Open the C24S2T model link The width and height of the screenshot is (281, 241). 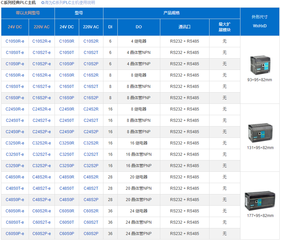click(91, 120)
